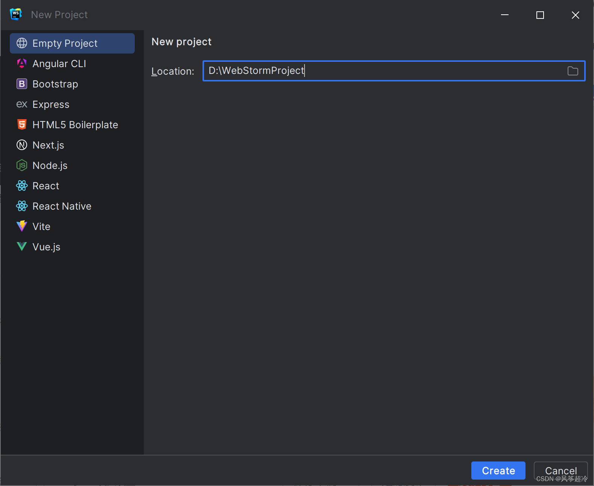Viewport: 594px width, 486px height.
Task: Click the HTML5 Boilerplate shield icon
Action: pos(22,124)
